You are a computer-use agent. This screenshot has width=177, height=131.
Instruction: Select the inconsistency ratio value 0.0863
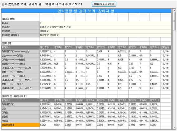coord(155,125)
